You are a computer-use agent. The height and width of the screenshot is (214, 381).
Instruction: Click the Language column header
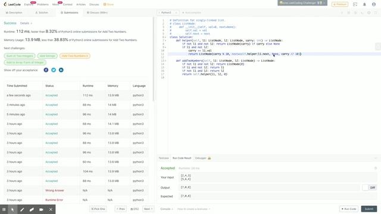(x=139, y=86)
